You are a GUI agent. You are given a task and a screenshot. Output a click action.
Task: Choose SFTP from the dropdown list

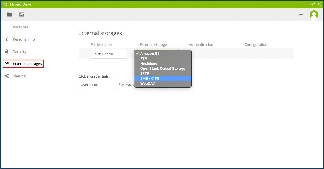click(145, 73)
